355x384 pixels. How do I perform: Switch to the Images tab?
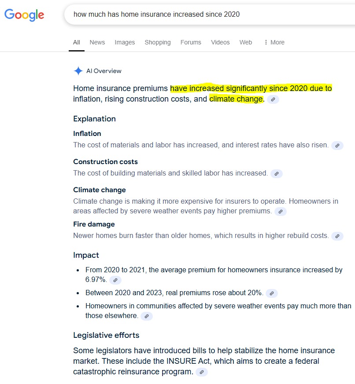125,42
